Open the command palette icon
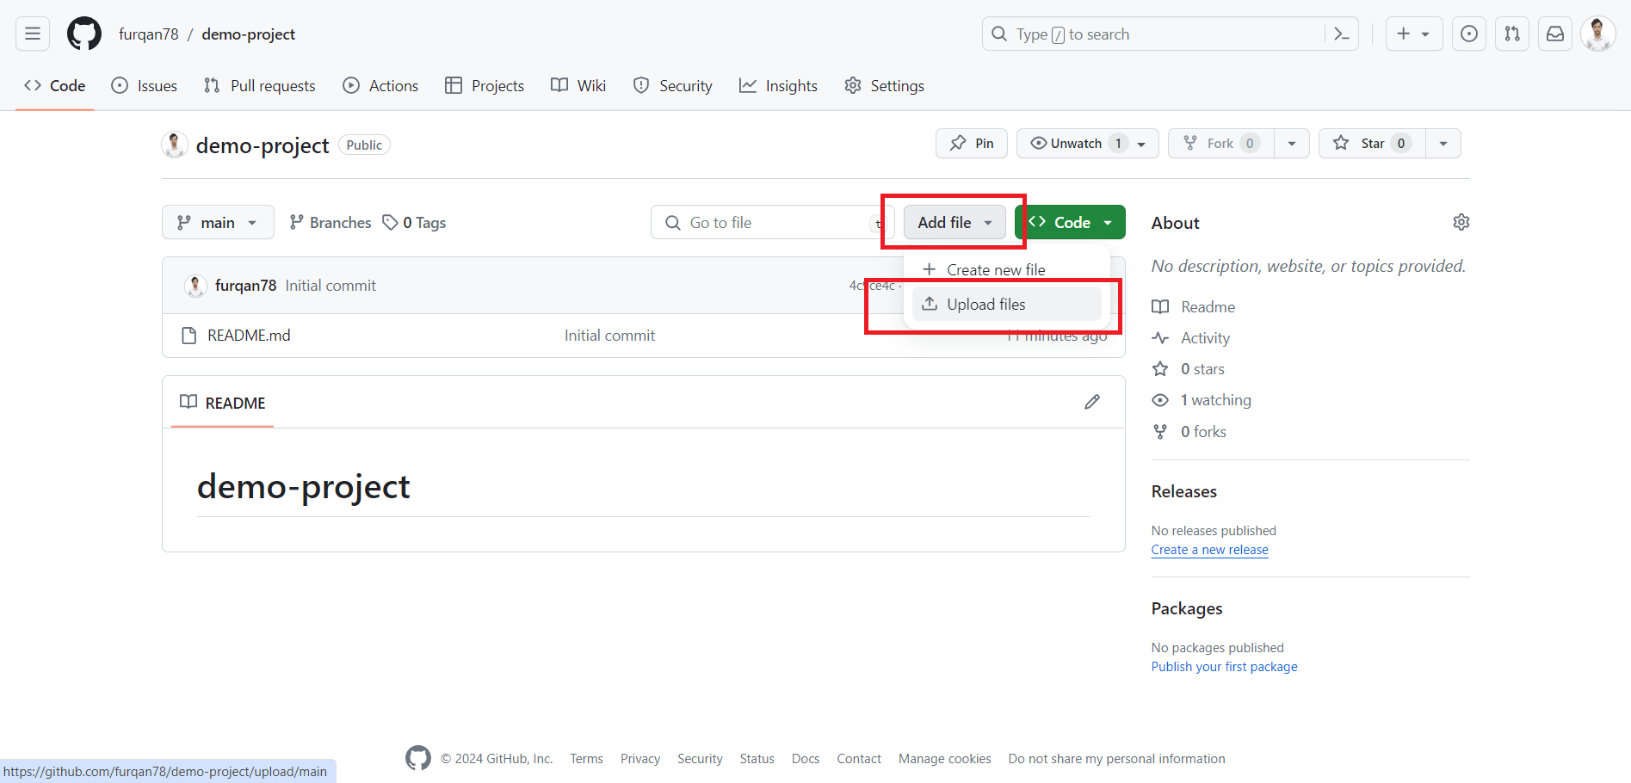The width and height of the screenshot is (1631, 783). [1341, 34]
